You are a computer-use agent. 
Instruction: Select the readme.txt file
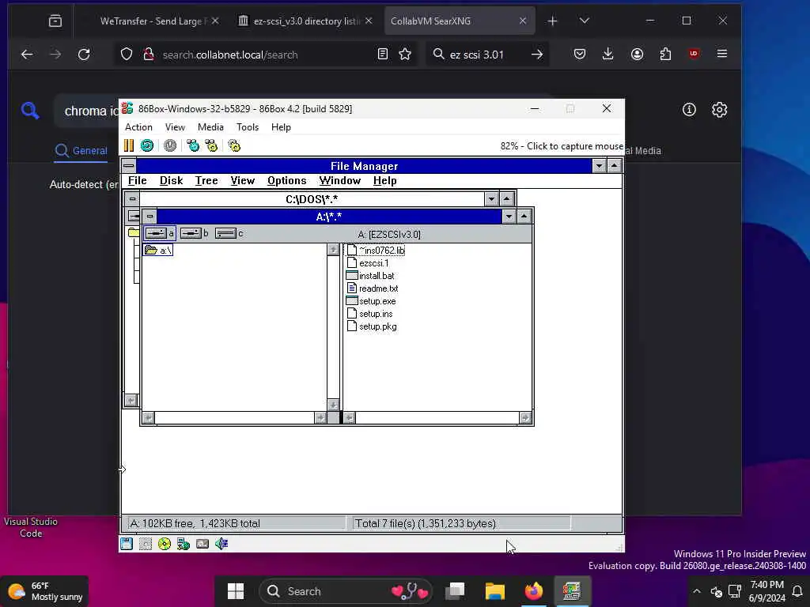click(373, 288)
